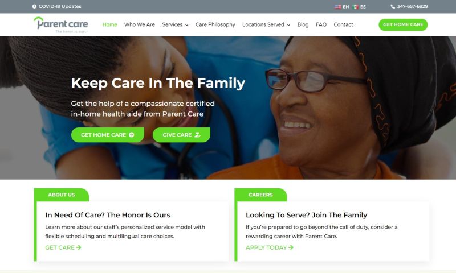Image resolution: width=456 pixels, height=273 pixels.
Task: Click the phone handset icon
Action: coord(393,6)
